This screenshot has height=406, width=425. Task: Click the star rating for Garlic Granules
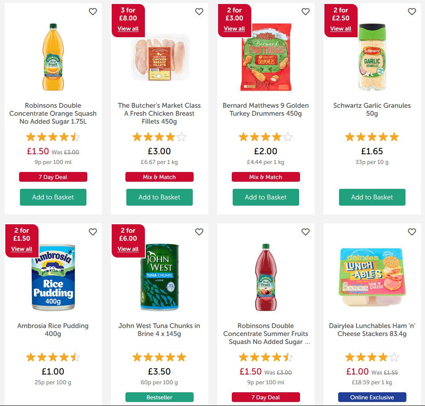pyautogui.click(x=372, y=137)
